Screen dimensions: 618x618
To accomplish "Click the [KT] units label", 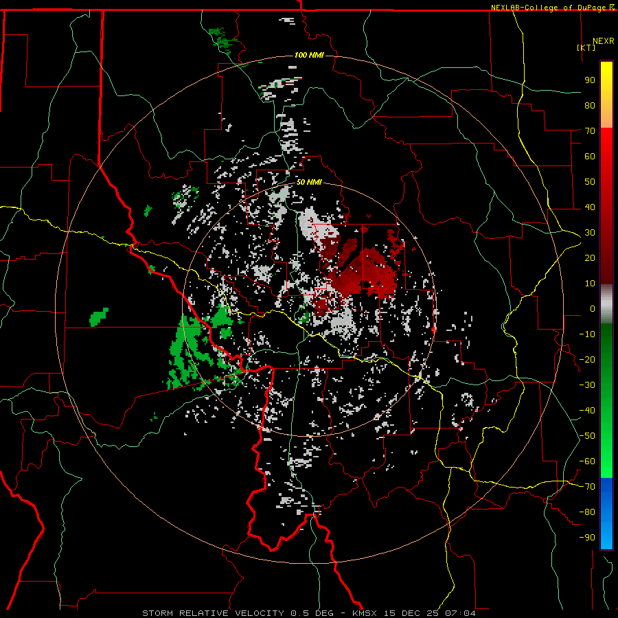I will coord(586,47).
